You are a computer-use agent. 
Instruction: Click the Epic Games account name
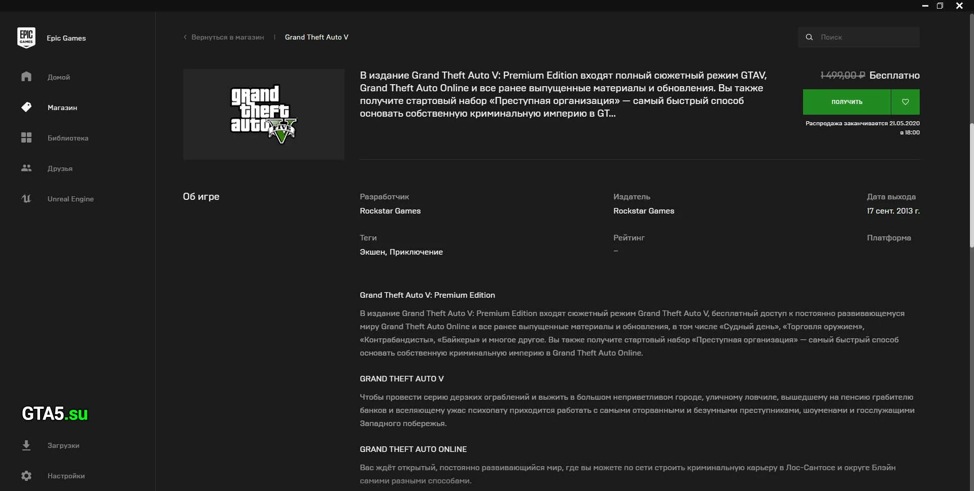click(66, 38)
